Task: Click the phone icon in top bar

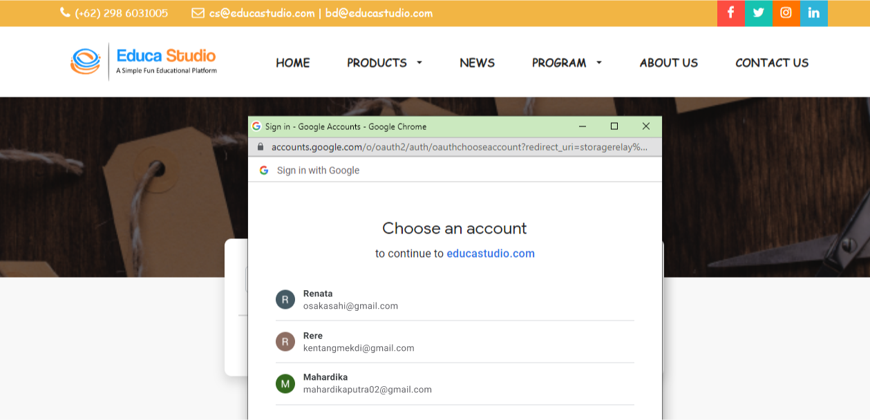Action: pyautogui.click(x=65, y=12)
